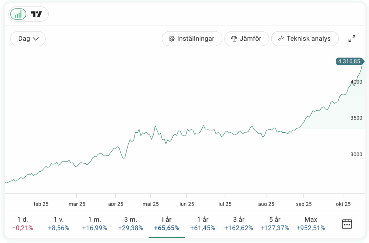Click the 4 316,85 current price label
369x243 pixels.
pyautogui.click(x=349, y=61)
